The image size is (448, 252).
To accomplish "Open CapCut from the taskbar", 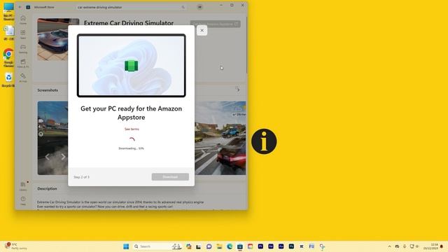I will 302,246.
